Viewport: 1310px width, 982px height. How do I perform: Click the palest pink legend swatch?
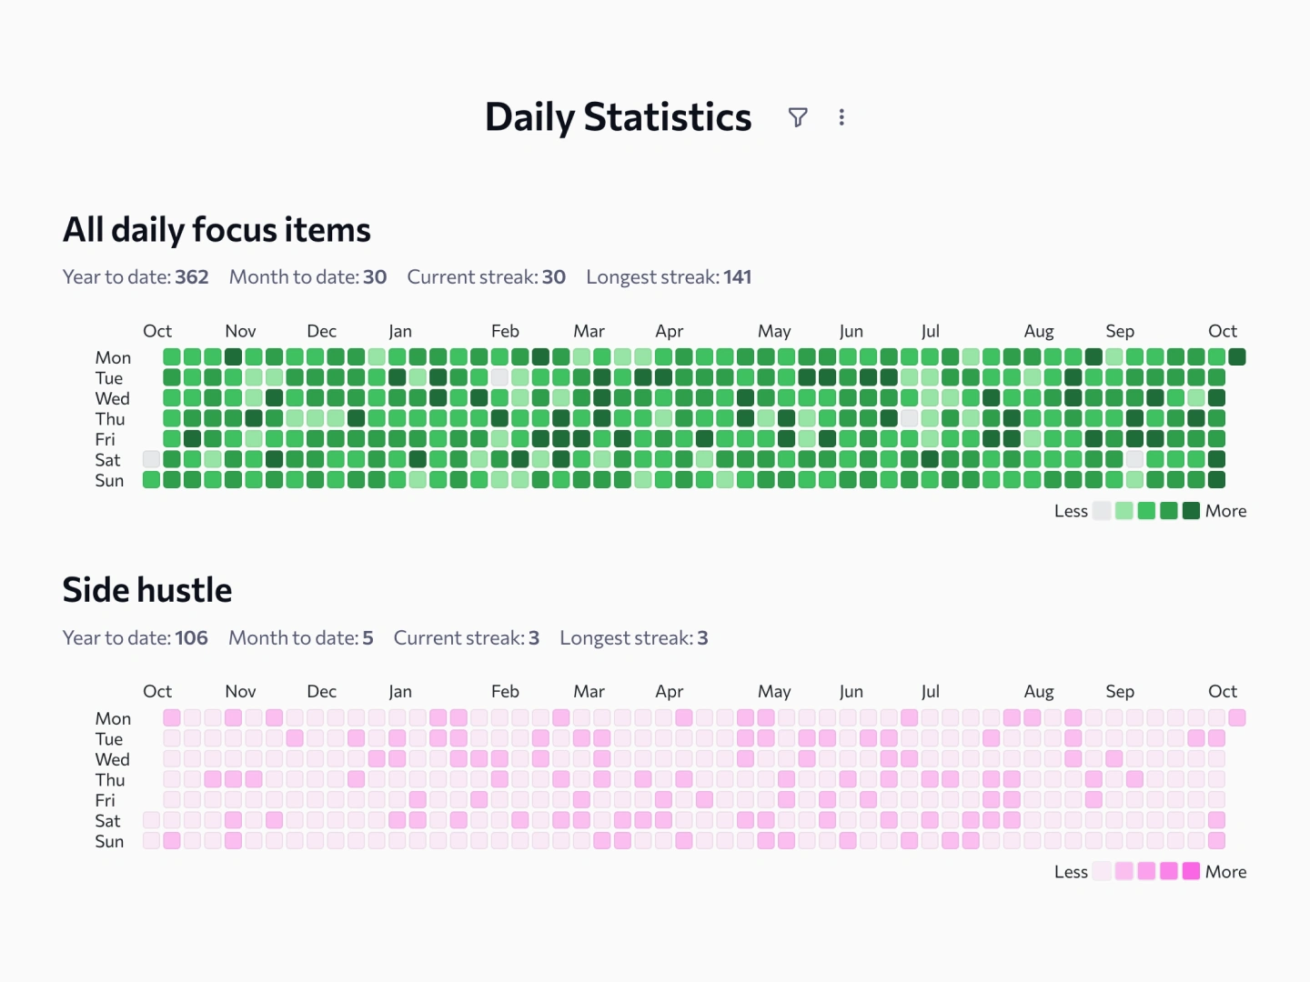coord(1102,871)
